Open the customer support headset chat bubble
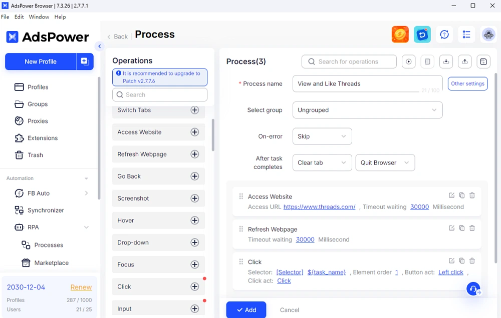Screen dimensions: 501x318 (473, 289)
